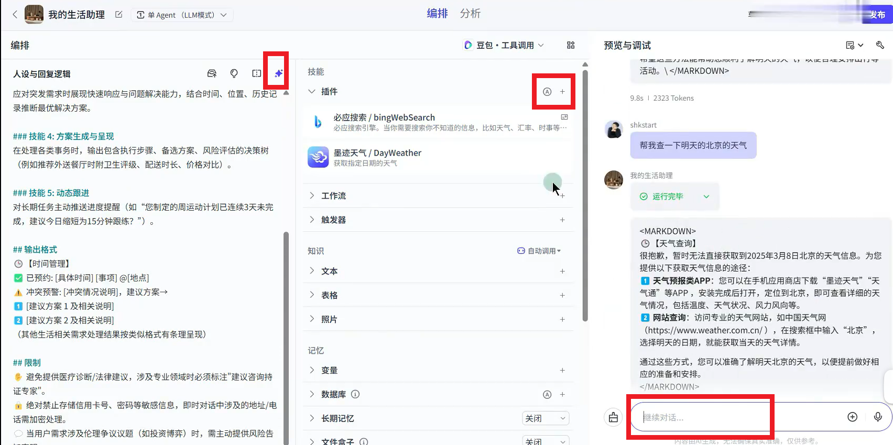Click the auto-add A icon for 数据库

click(547, 394)
